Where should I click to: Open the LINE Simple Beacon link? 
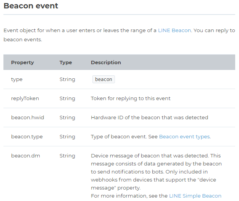[195, 196]
